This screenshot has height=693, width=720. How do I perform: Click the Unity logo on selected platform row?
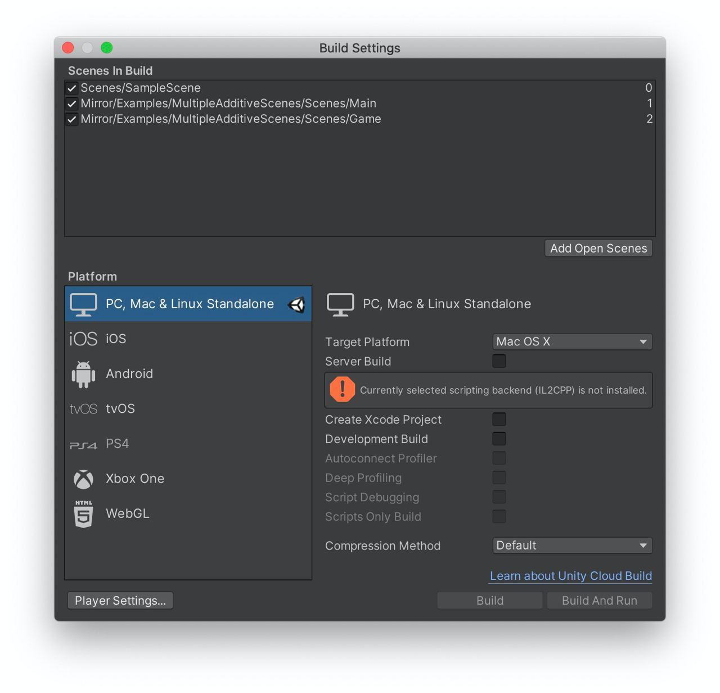pos(296,304)
